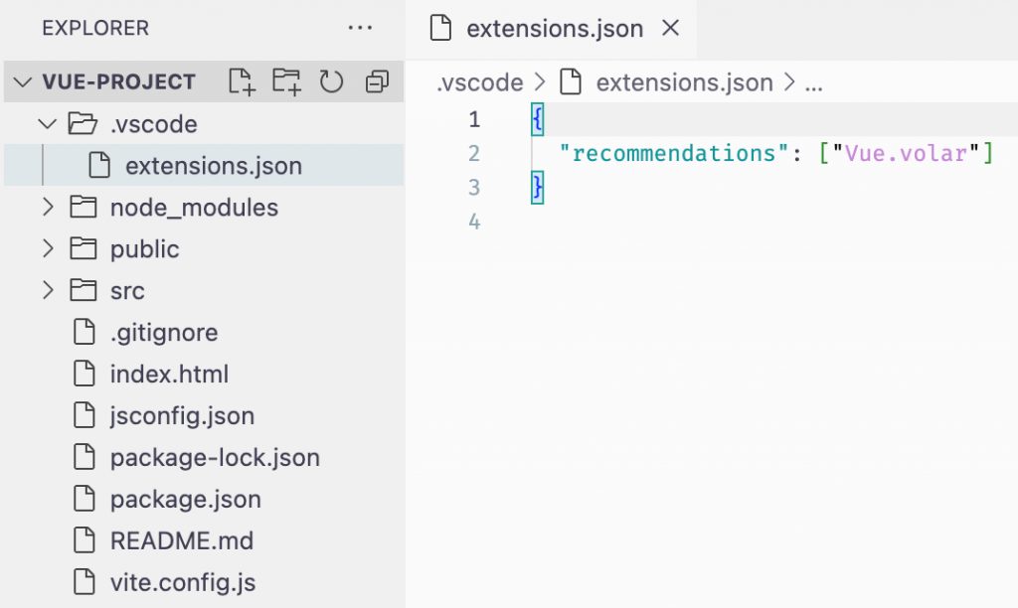This screenshot has height=608, width=1018.
Task: Select README.md in the Explorer
Action: (181, 541)
